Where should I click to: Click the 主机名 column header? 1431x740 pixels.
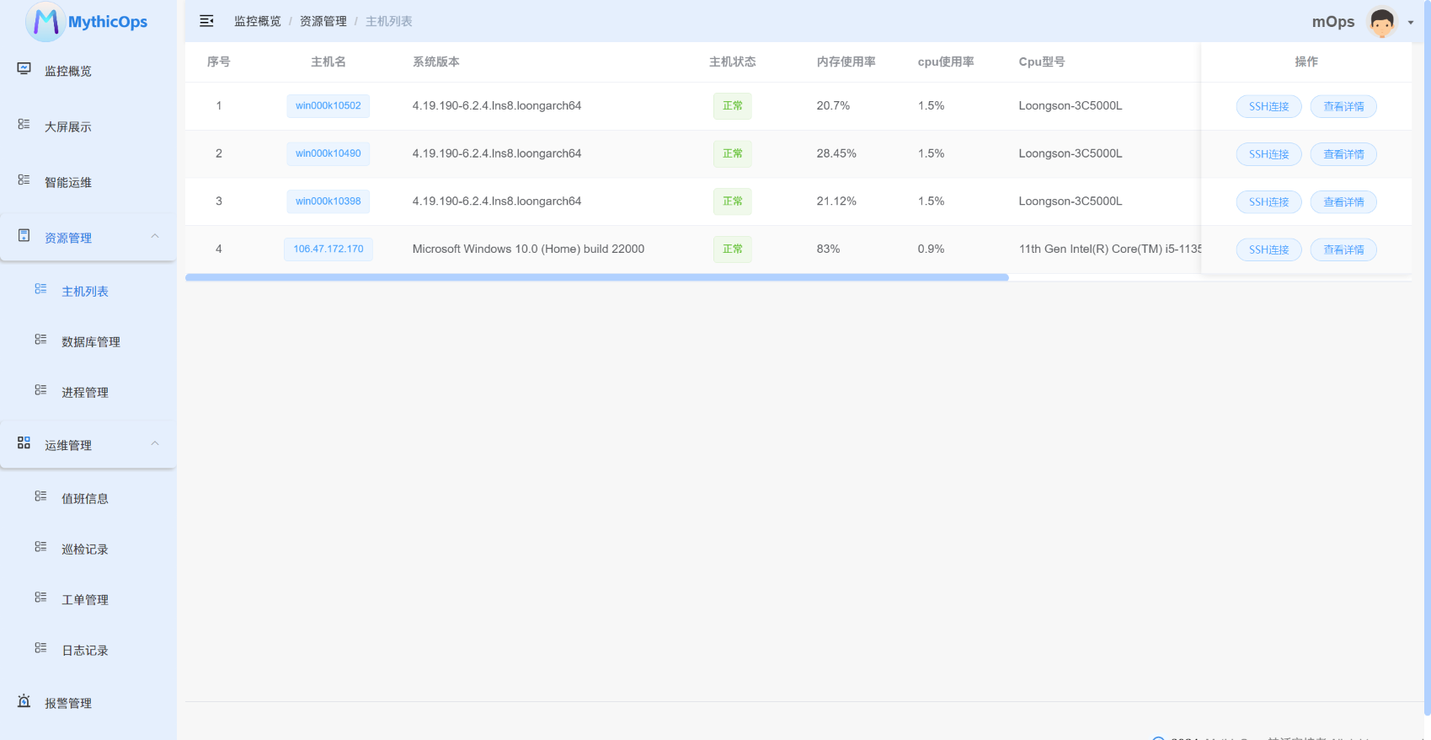tap(328, 62)
